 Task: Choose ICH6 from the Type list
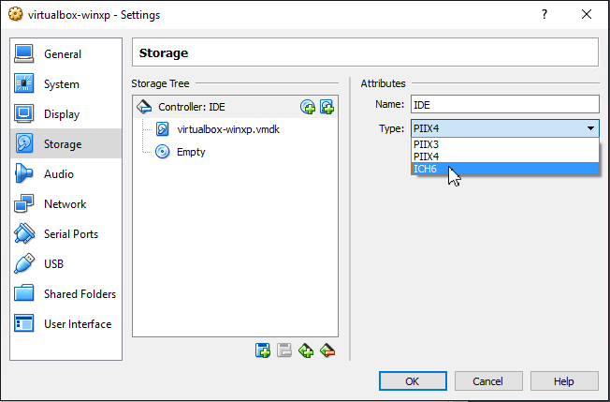(x=505, y=169)
